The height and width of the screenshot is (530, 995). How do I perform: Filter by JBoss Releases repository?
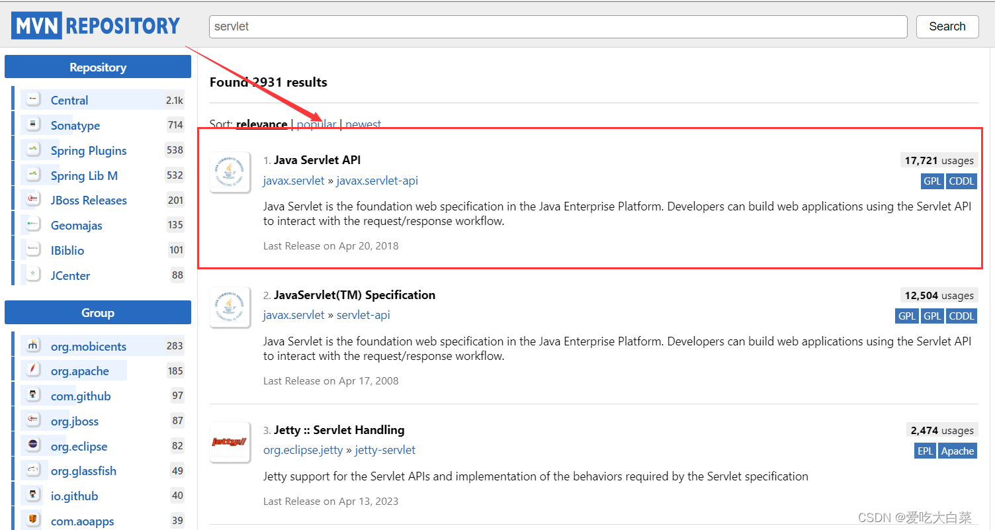pos(89,200)
